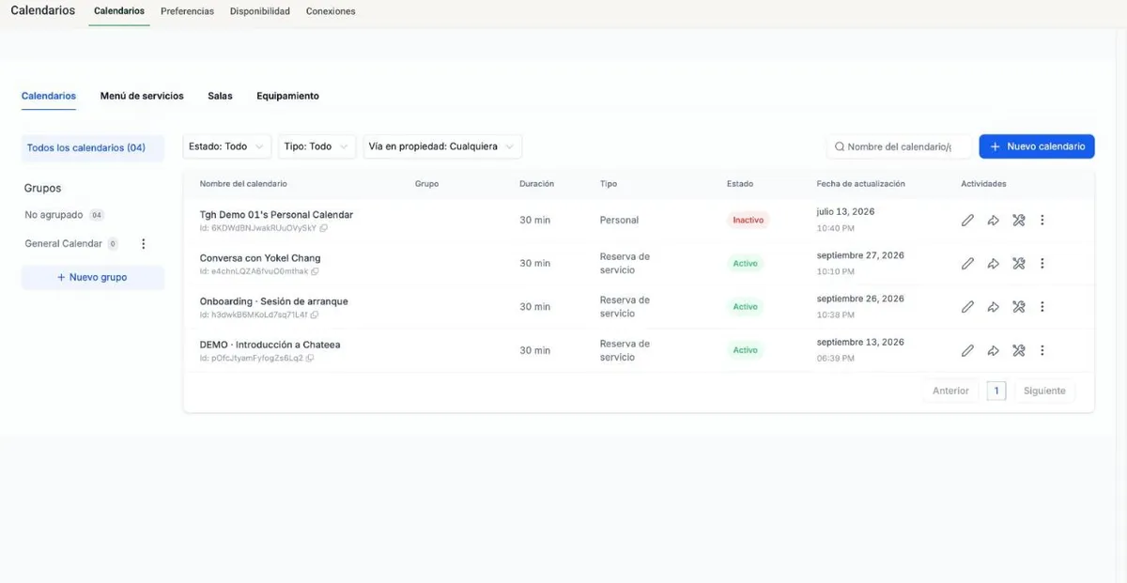Open the Disponibilidad tab
The width and height of the screenshot is (1127, 583).
[260, 11]
